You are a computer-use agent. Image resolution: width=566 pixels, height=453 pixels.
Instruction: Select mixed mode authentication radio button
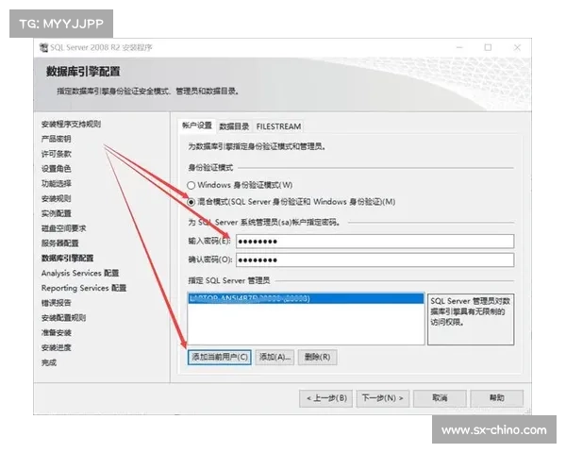(191, 202)
